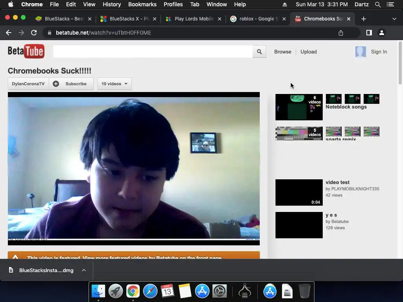The height and width of the screenshot is (302, 403).
Task: Click the Subscribe button
Action: tap(71, 84)
